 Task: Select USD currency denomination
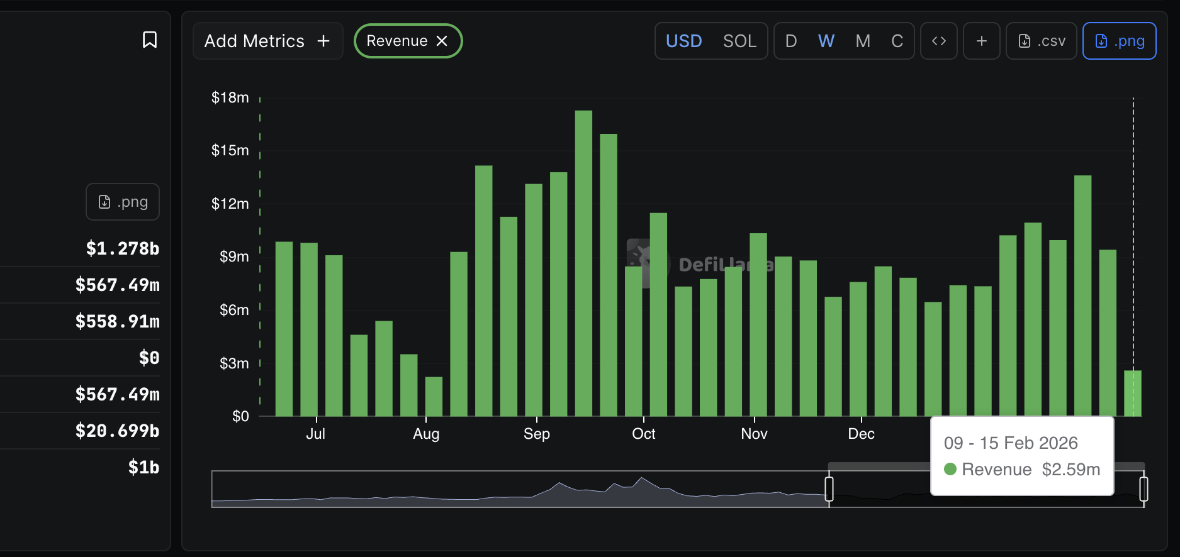click(683, 41)
